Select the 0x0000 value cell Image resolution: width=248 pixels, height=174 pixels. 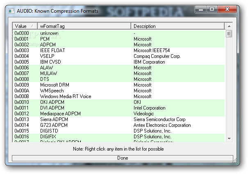click(x=22, y=33)
